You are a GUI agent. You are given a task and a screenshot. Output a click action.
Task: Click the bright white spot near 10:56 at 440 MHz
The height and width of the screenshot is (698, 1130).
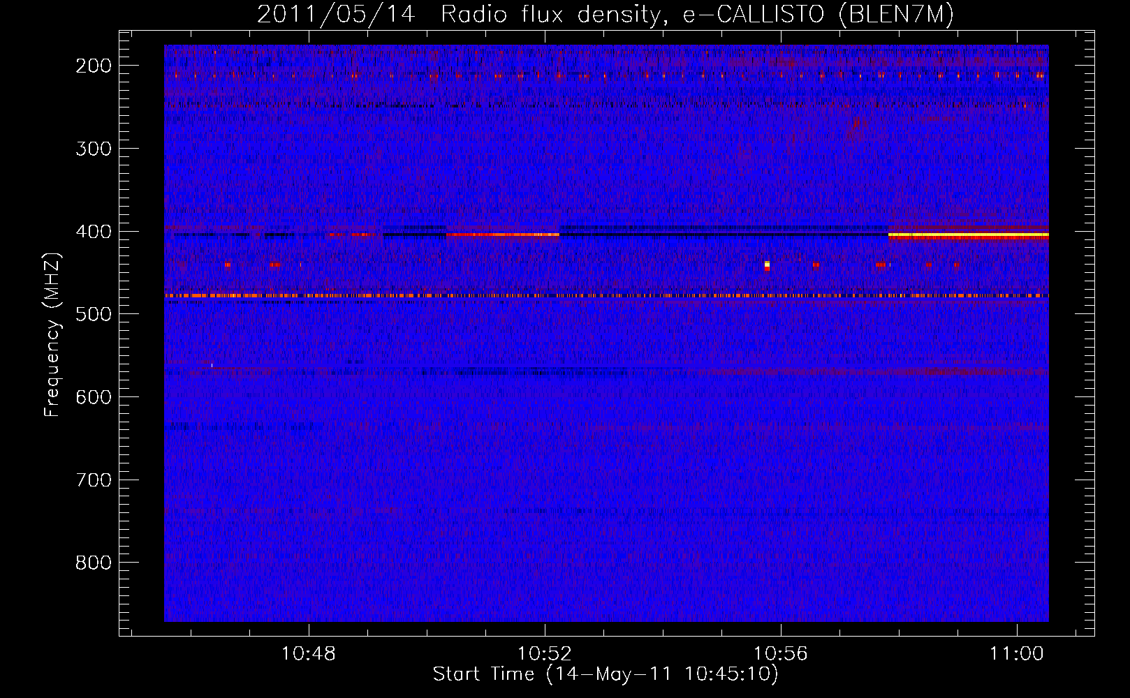tap(767, 265)
